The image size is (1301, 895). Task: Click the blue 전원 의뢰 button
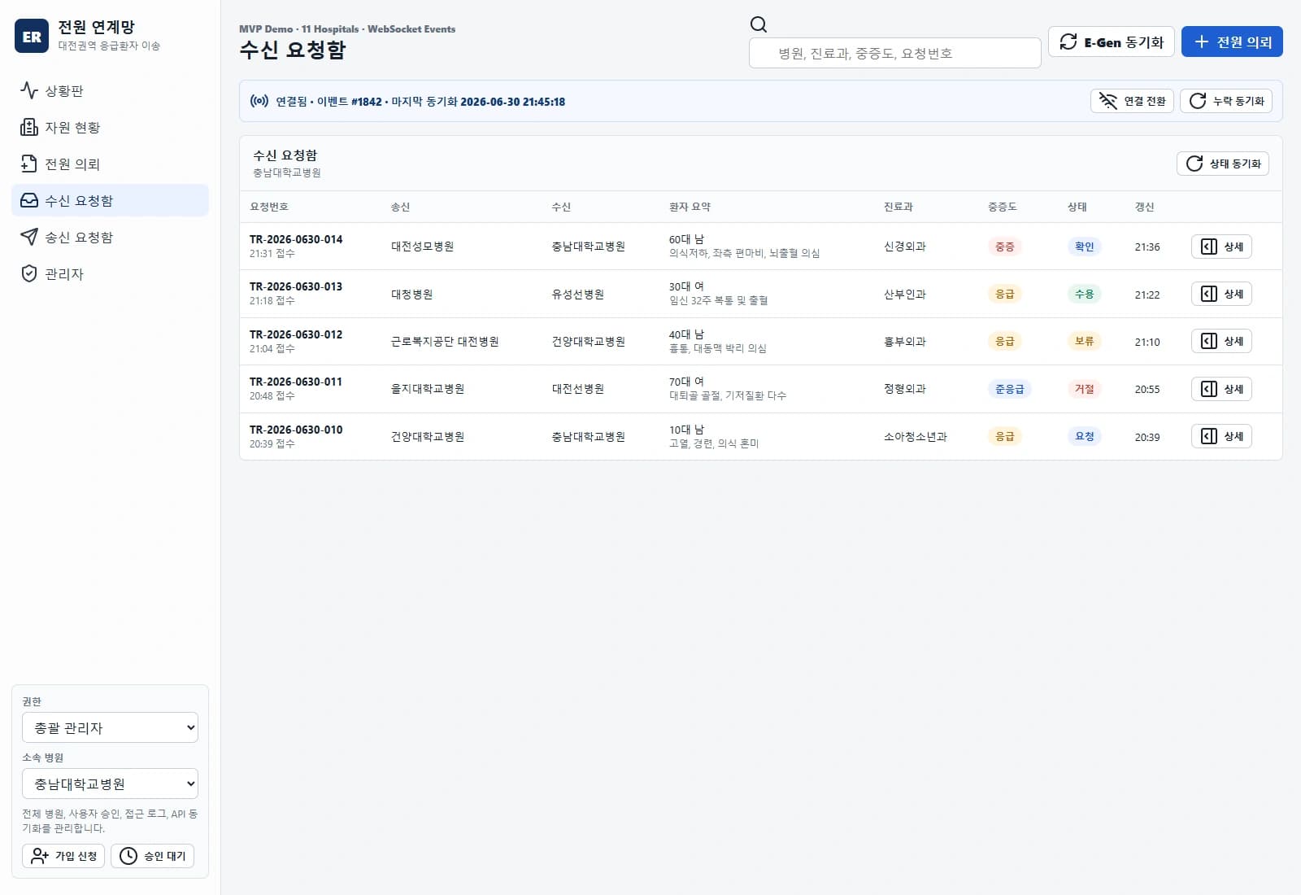[1232, 41]
